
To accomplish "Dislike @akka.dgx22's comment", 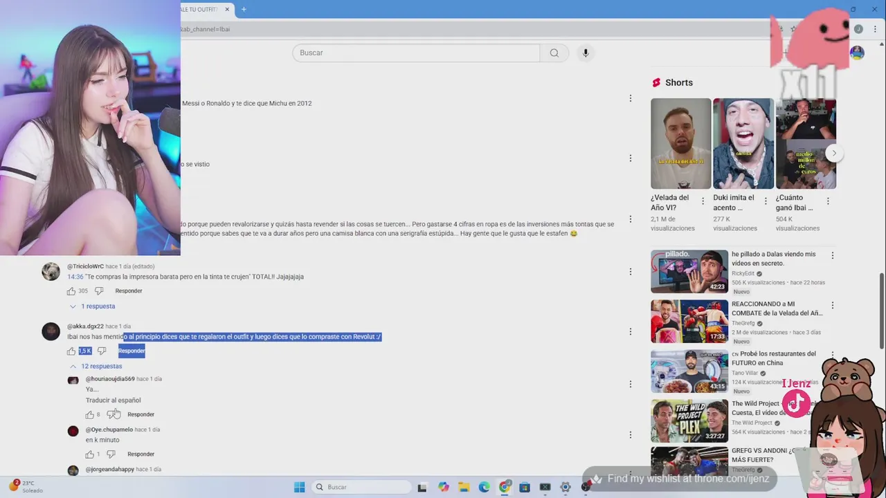I will (102, 351).
